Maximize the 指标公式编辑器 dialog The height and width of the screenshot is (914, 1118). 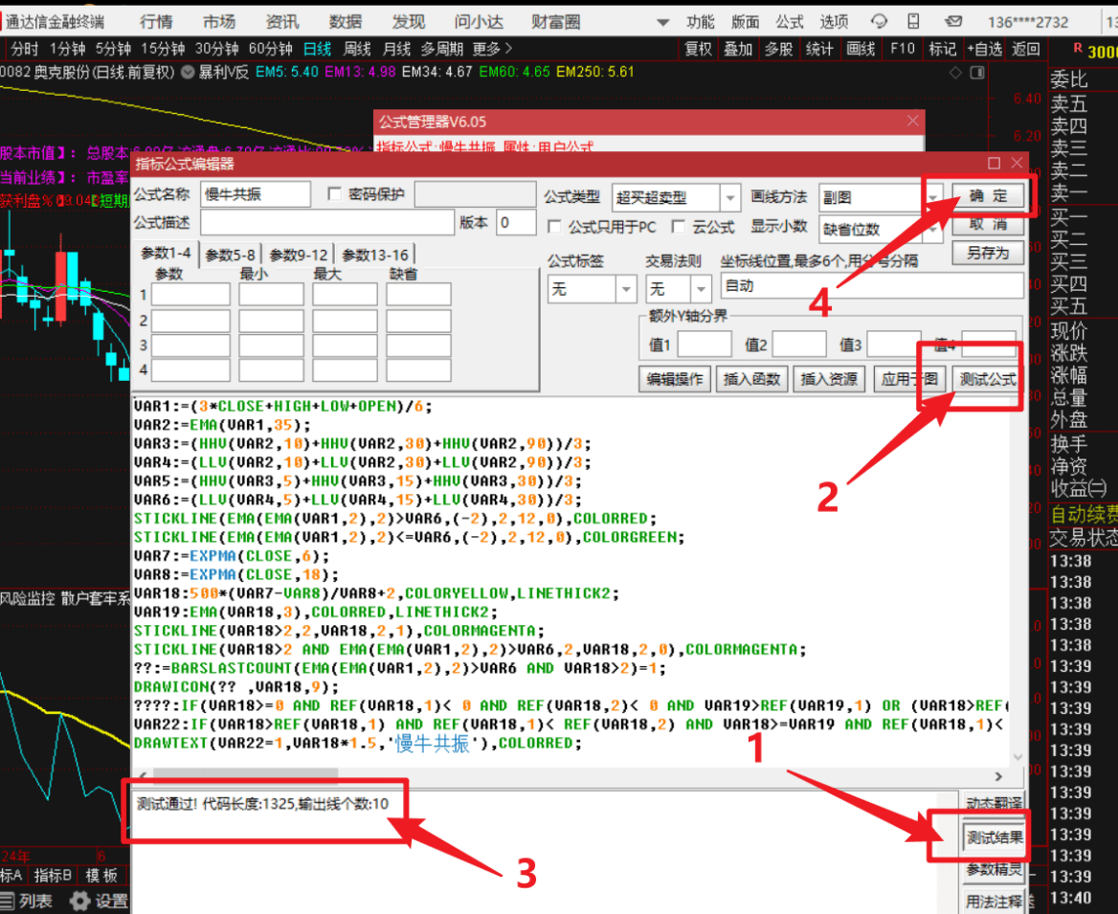[994, 164]
